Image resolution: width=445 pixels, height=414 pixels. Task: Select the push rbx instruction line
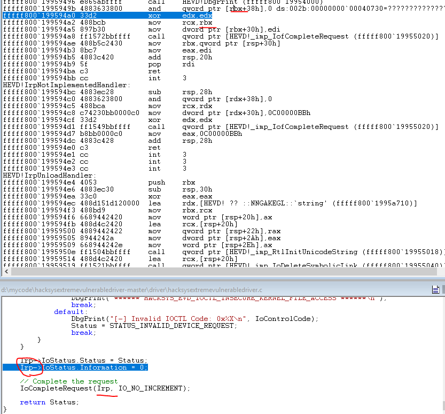coord(107,182)
